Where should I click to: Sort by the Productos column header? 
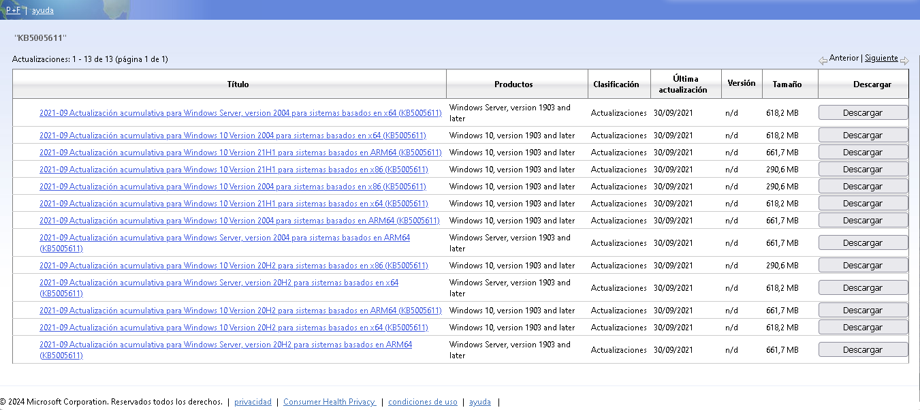pyautogui.click(x=513, y=84)
